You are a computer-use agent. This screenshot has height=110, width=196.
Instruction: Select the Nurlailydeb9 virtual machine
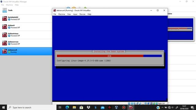(26, 18)
